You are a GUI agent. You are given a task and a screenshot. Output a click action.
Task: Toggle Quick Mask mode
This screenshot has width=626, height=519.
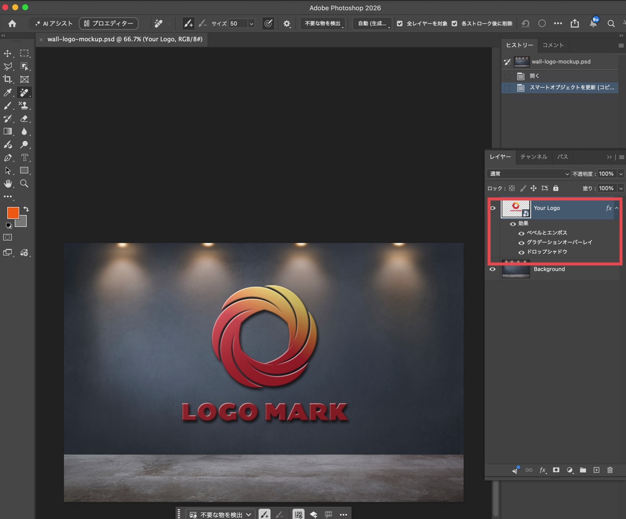8,238
